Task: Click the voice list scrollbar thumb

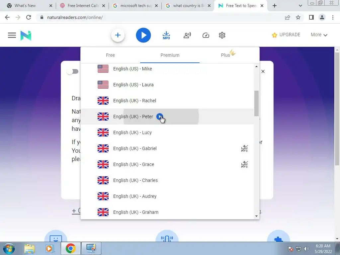Action: click(x=256, y=104)
